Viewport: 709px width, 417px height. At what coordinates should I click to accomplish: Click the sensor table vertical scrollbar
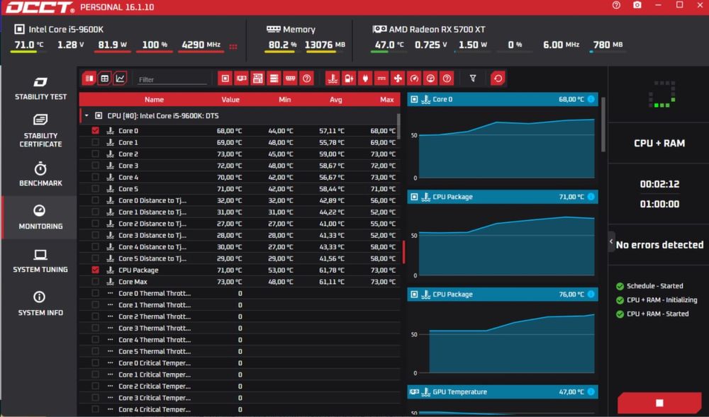398,126
